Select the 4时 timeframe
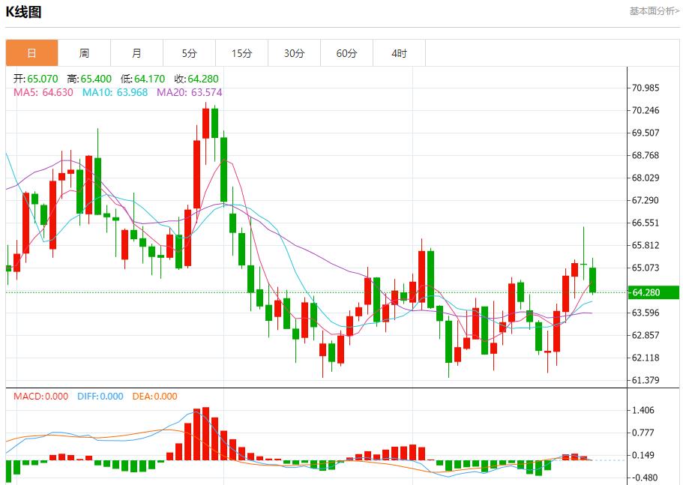 [400, 52]
